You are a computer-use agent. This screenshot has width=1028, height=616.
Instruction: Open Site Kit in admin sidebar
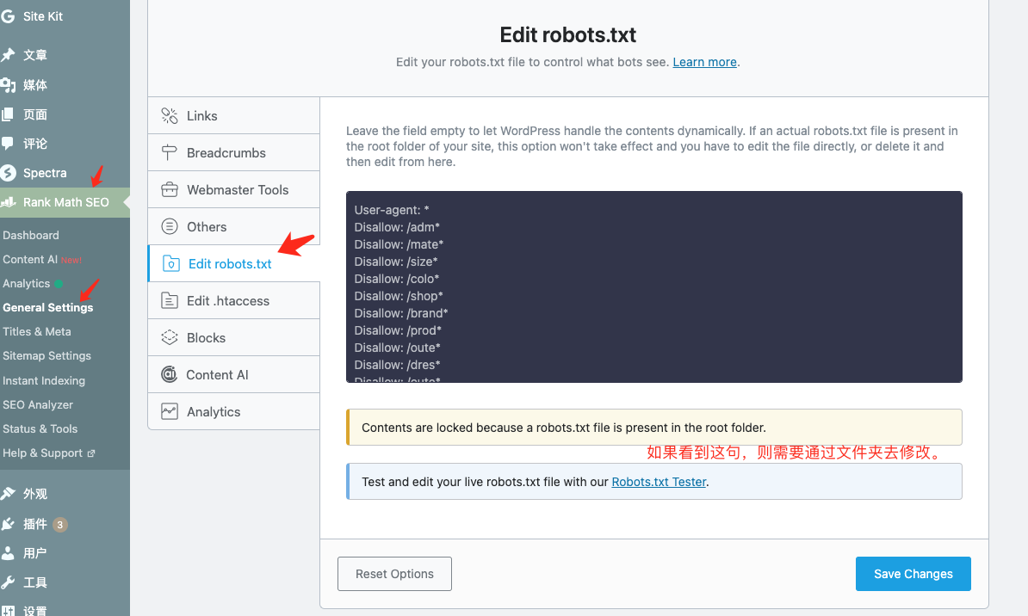point(42,16)
